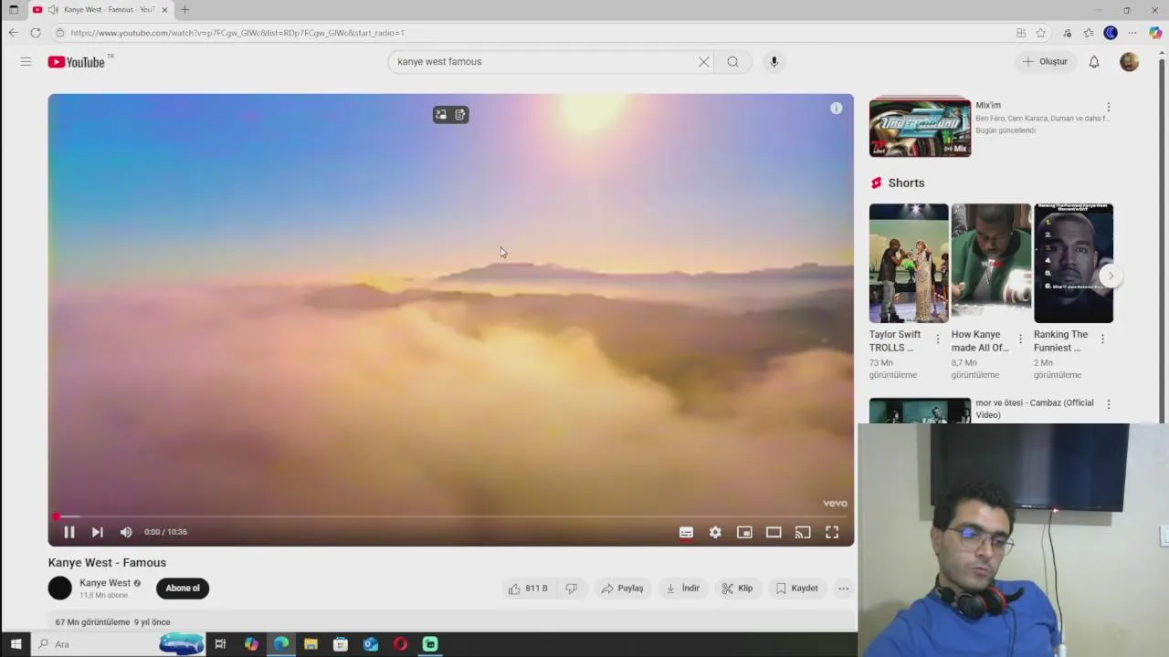Focus the YouTube search input field
The image size is (1169, 657).
542,62
